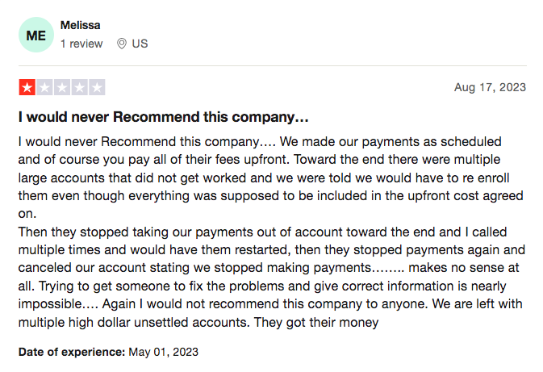The width and height of the screenshot is (543, 372).
Task: Click the final line 'They got their money'
Action: (316, 322)
